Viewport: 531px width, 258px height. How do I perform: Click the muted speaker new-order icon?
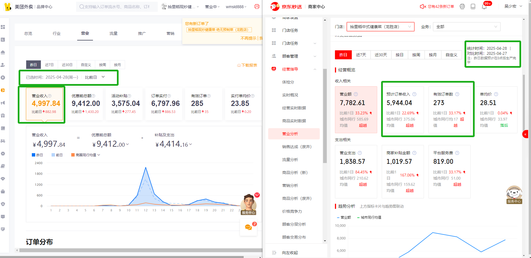pyautogui.click(x=423, y=6)
